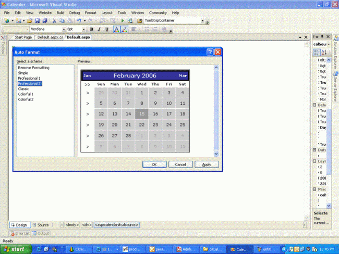Screen dimensions: 339x254
Task: Open the Active Files dropdown beside tabs
Action: tap(300, 37)
